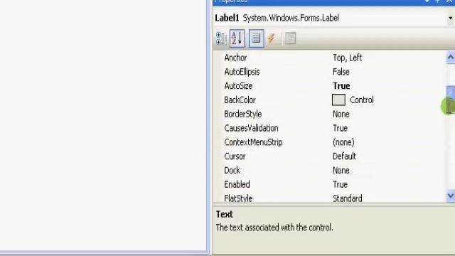Select the Enabled property name
This screenshot has width=455, height=256.
point(237,185)
